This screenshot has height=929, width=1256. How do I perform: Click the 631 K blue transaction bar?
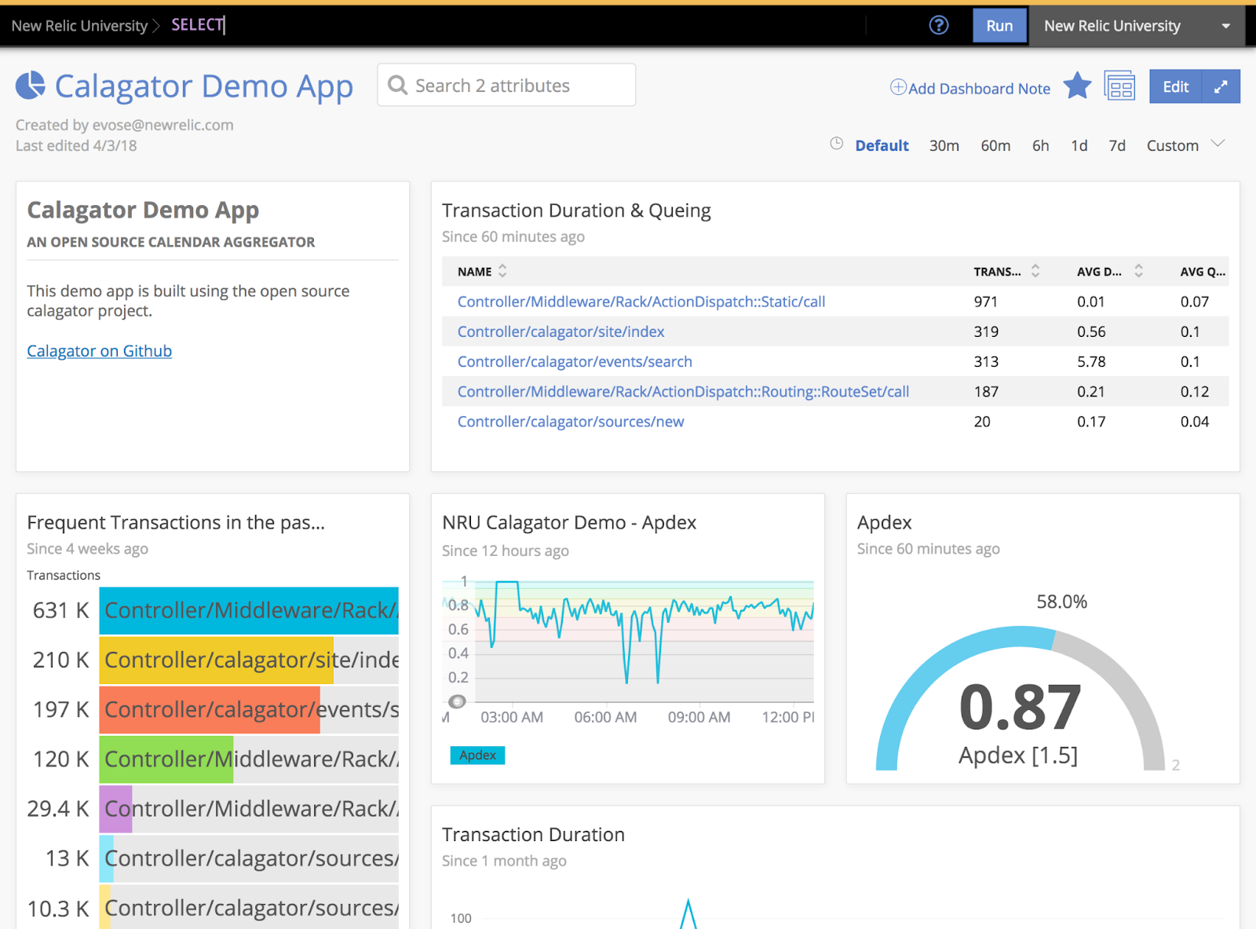pos(249,610)
